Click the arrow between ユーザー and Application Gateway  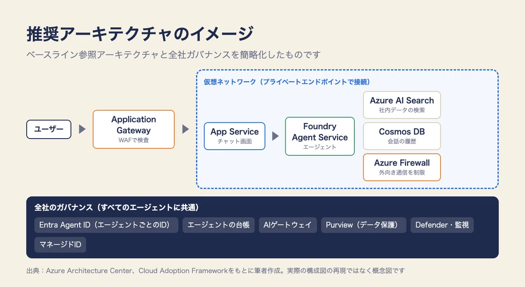82,129
